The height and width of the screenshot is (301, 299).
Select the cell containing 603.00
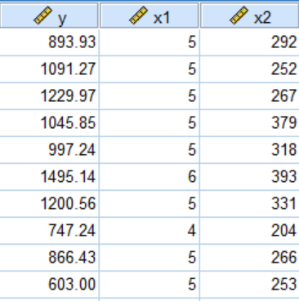tap(49, 285)
